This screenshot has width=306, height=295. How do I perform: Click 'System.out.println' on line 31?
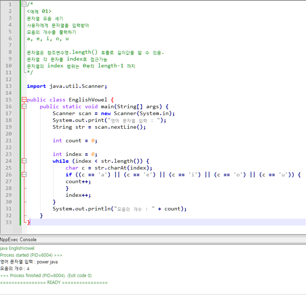[82, 209]
